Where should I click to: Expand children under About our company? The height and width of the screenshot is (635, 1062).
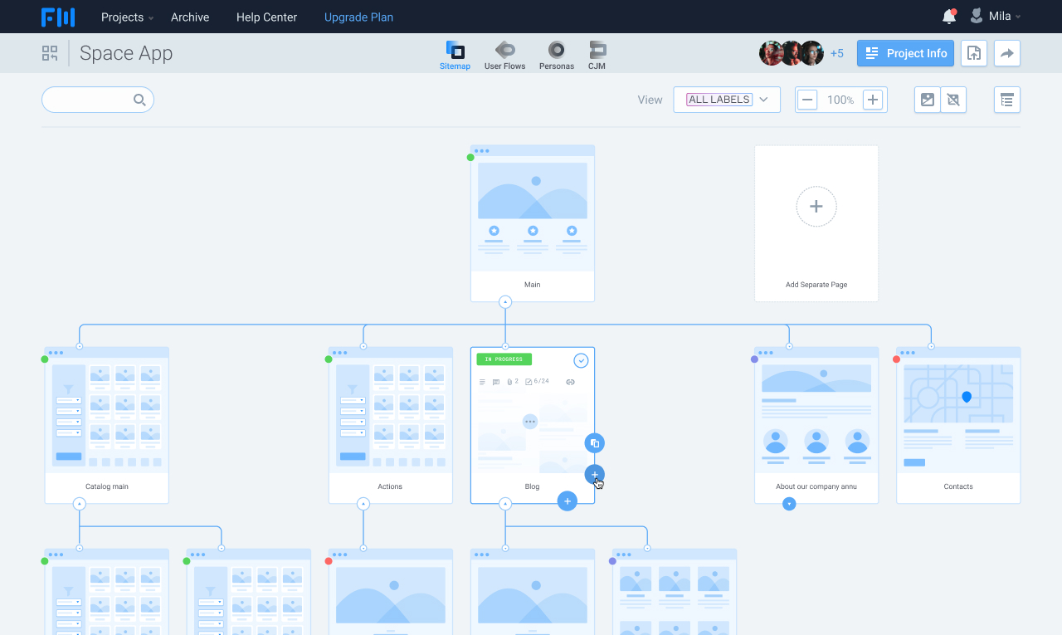[x=789, y=504]
